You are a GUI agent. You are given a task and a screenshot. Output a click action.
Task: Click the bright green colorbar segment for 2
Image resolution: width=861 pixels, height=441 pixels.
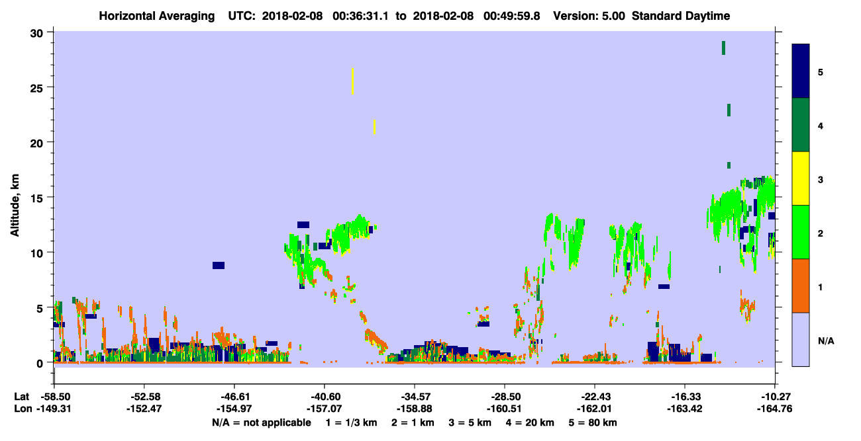pos(801,231)
